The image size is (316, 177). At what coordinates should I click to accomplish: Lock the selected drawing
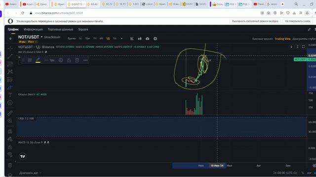coord(69,60)
